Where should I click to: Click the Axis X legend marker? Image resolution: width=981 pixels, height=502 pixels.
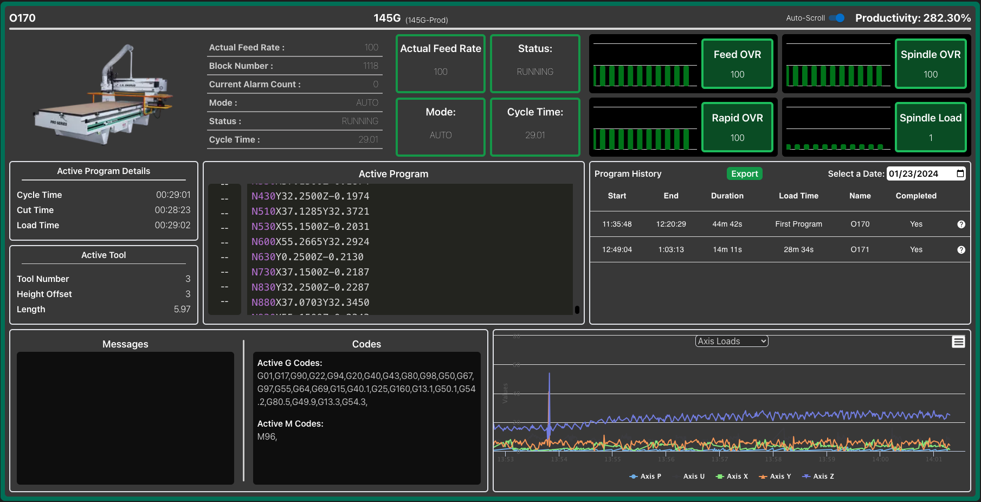[x=720, y=477]
